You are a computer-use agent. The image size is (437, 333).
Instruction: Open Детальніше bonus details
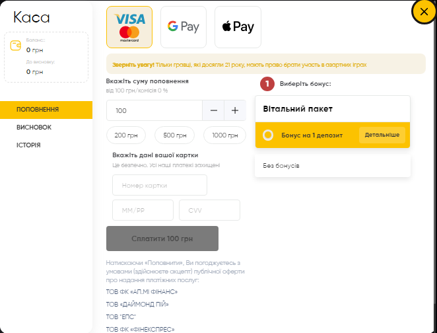382,135
